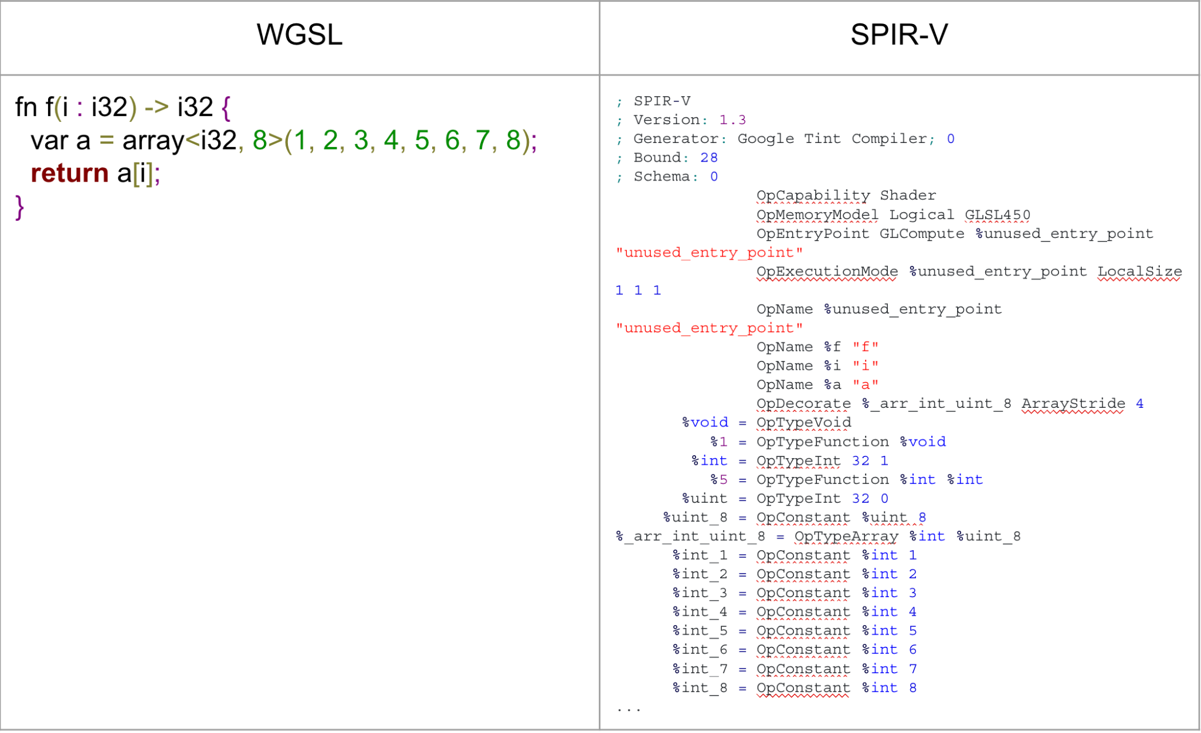Click the SPIR-V column header

[898, 34]
